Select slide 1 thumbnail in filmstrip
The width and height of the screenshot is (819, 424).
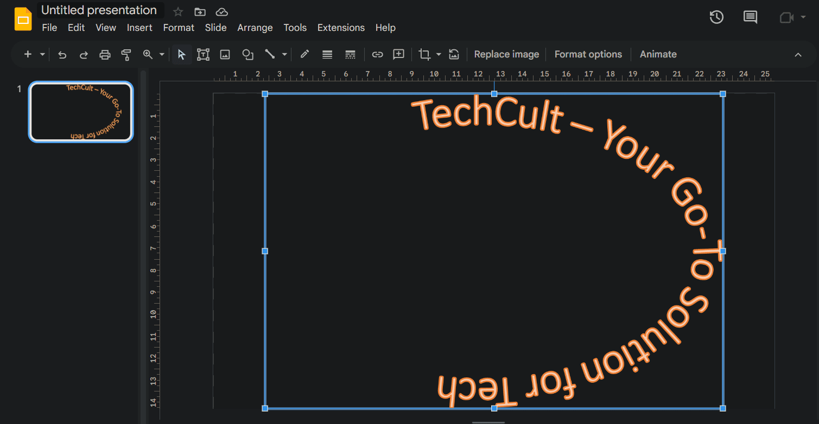(81, 112)
